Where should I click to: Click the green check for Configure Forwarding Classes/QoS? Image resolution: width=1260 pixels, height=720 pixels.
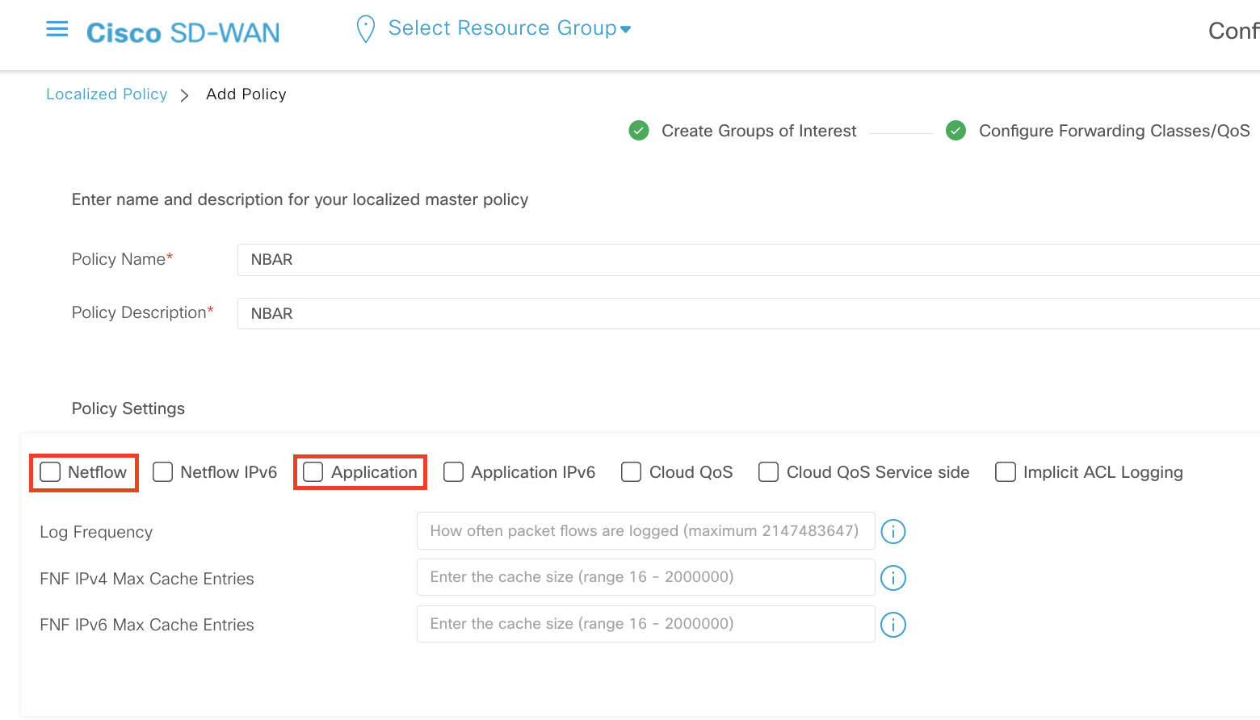(x=955, y=130)
